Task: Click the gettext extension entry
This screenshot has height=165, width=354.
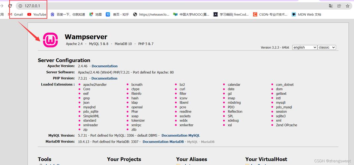Action: (281, 94)
